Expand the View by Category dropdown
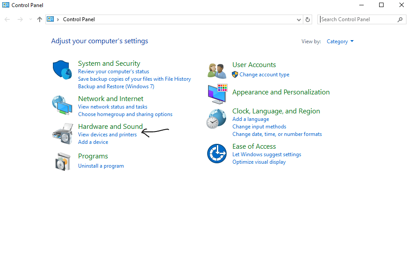Viewport: 410px width, 278px height. pyautogui.click(x=340, y=41)
